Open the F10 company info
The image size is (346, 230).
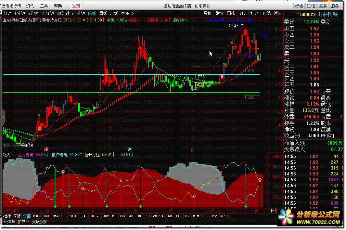pyautogui.click(x=242, y=13)
